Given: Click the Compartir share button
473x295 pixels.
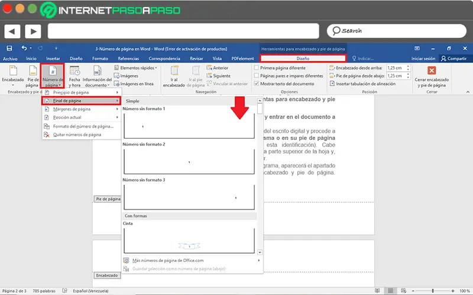Looking at the screenshot, I should (453, 58).
